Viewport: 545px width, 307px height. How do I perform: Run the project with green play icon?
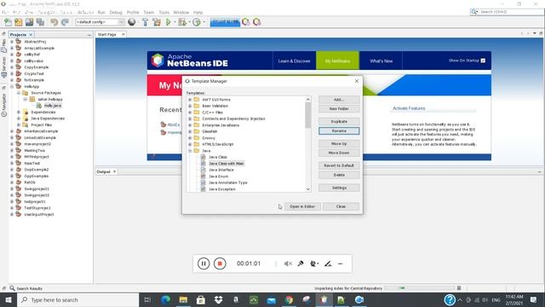click(169, 22)
